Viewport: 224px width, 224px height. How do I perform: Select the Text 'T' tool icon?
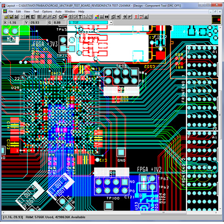pos(80,17)
